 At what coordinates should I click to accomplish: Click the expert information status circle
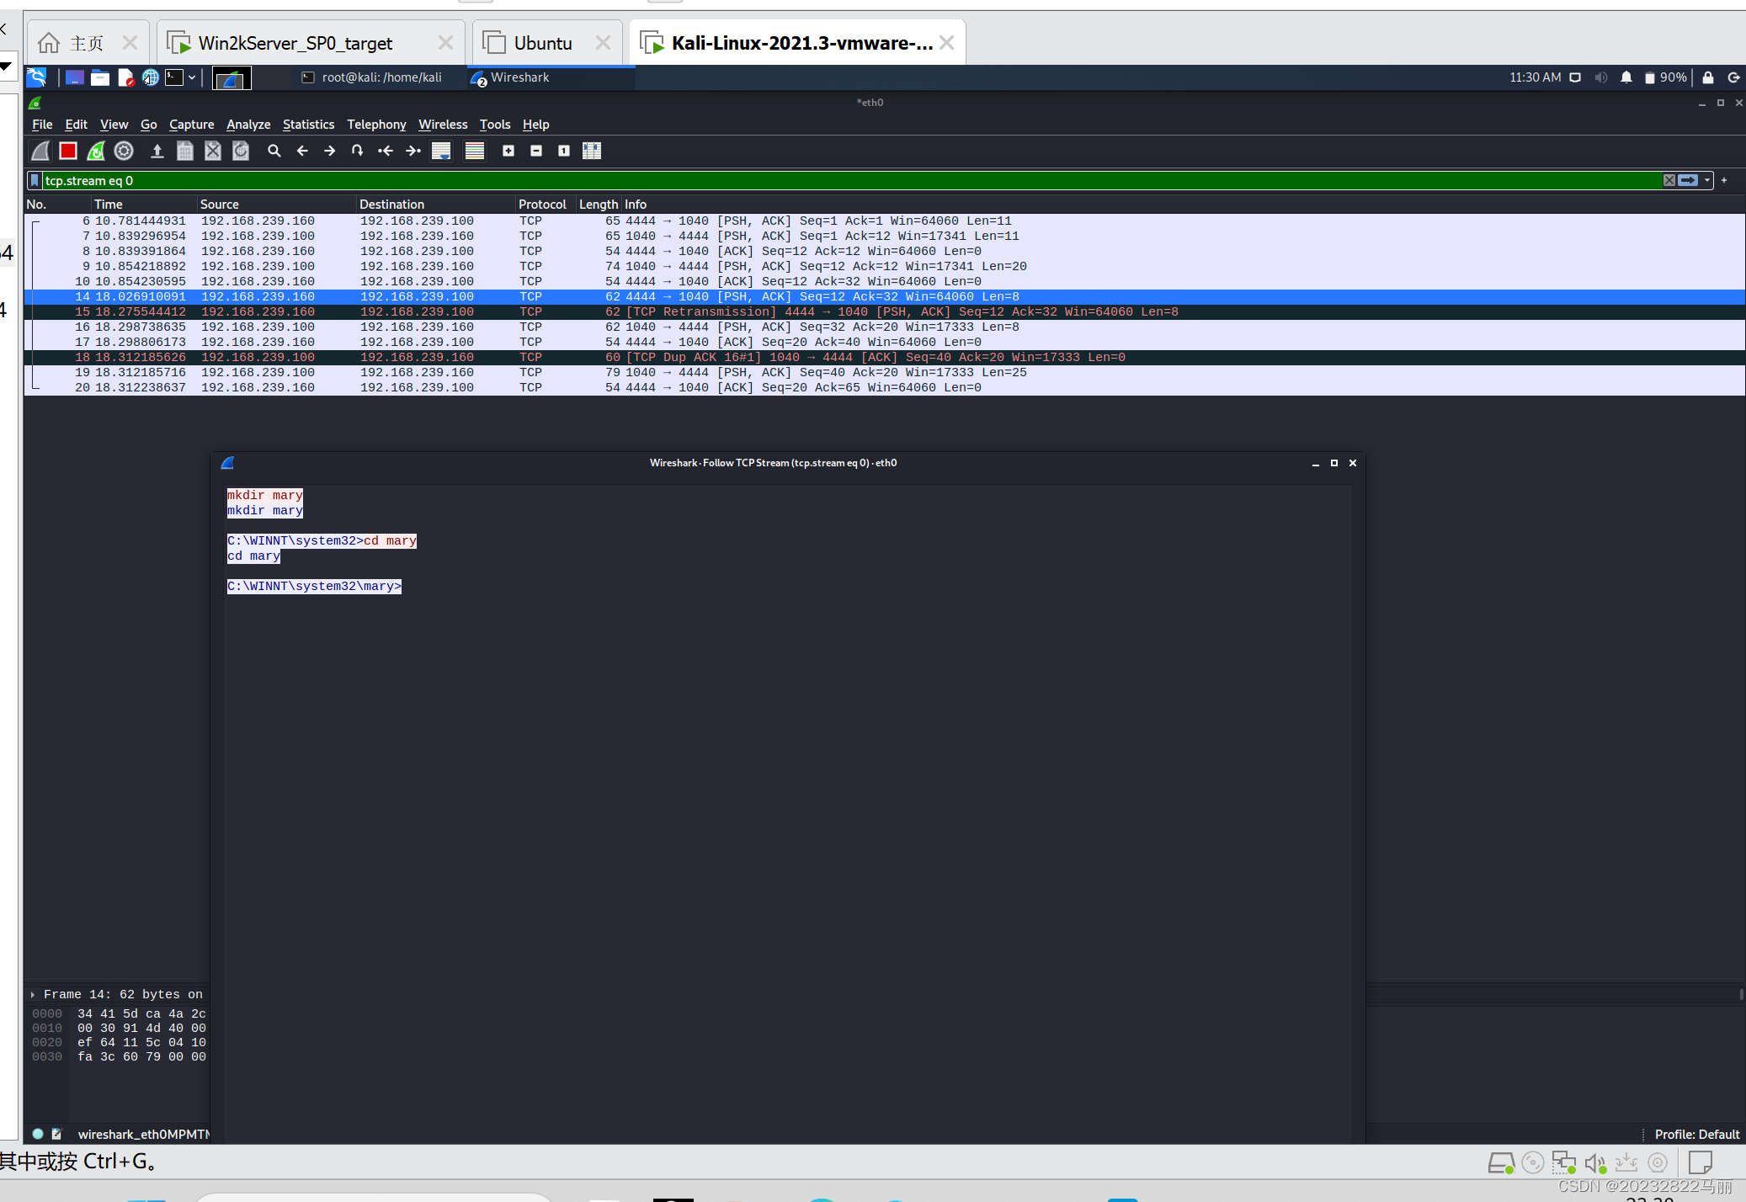(x=38, y=1134)
